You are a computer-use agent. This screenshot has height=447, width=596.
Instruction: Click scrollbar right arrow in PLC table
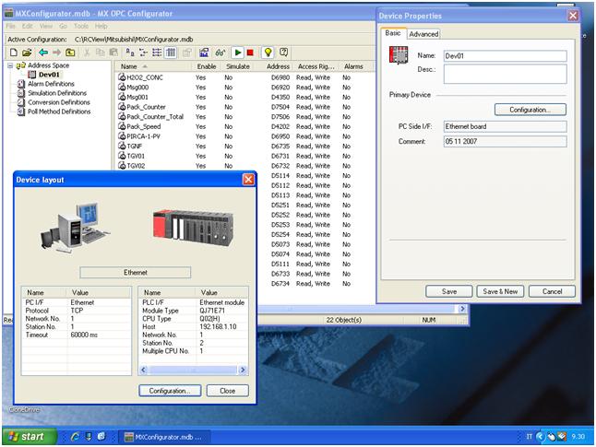(x=243, y=370)
